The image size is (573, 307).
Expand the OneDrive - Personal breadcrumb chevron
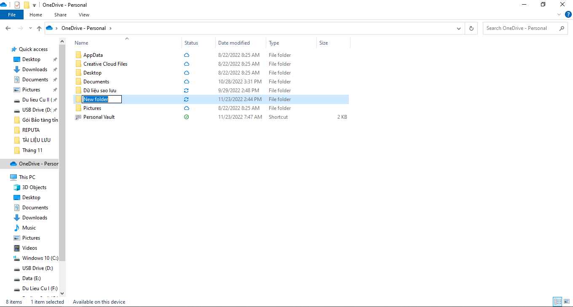[110, 28]
